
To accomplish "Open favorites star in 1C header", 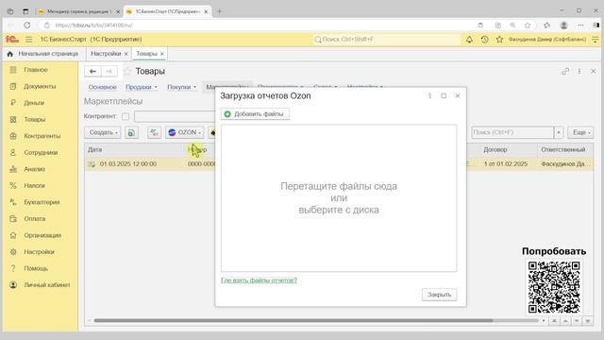I will click(x=499, y=40).
